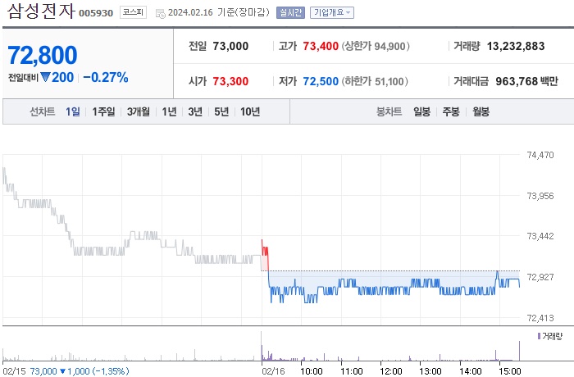This screenshot has width=574, height=377.
Task: Open the 기업개요 dropdown
Action: (x=331, y=13)
